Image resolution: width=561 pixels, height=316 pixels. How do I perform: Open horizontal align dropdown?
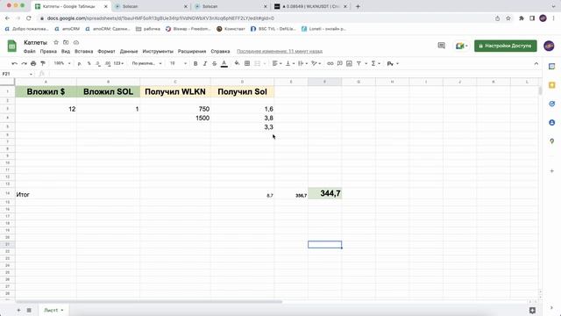[x=277, y=63]
